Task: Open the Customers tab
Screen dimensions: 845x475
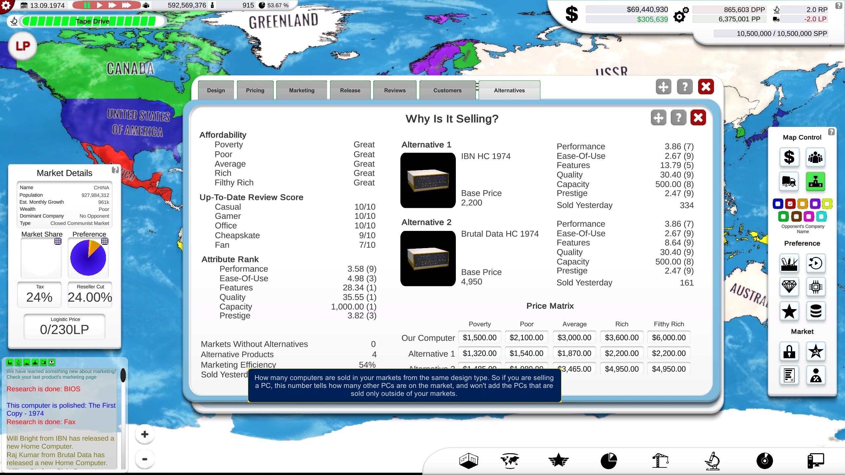Action: (447, 90)
